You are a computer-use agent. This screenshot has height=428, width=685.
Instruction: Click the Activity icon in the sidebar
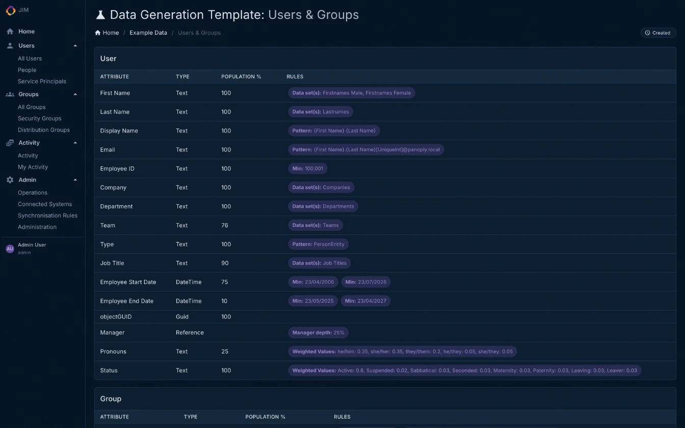point(9,143)
